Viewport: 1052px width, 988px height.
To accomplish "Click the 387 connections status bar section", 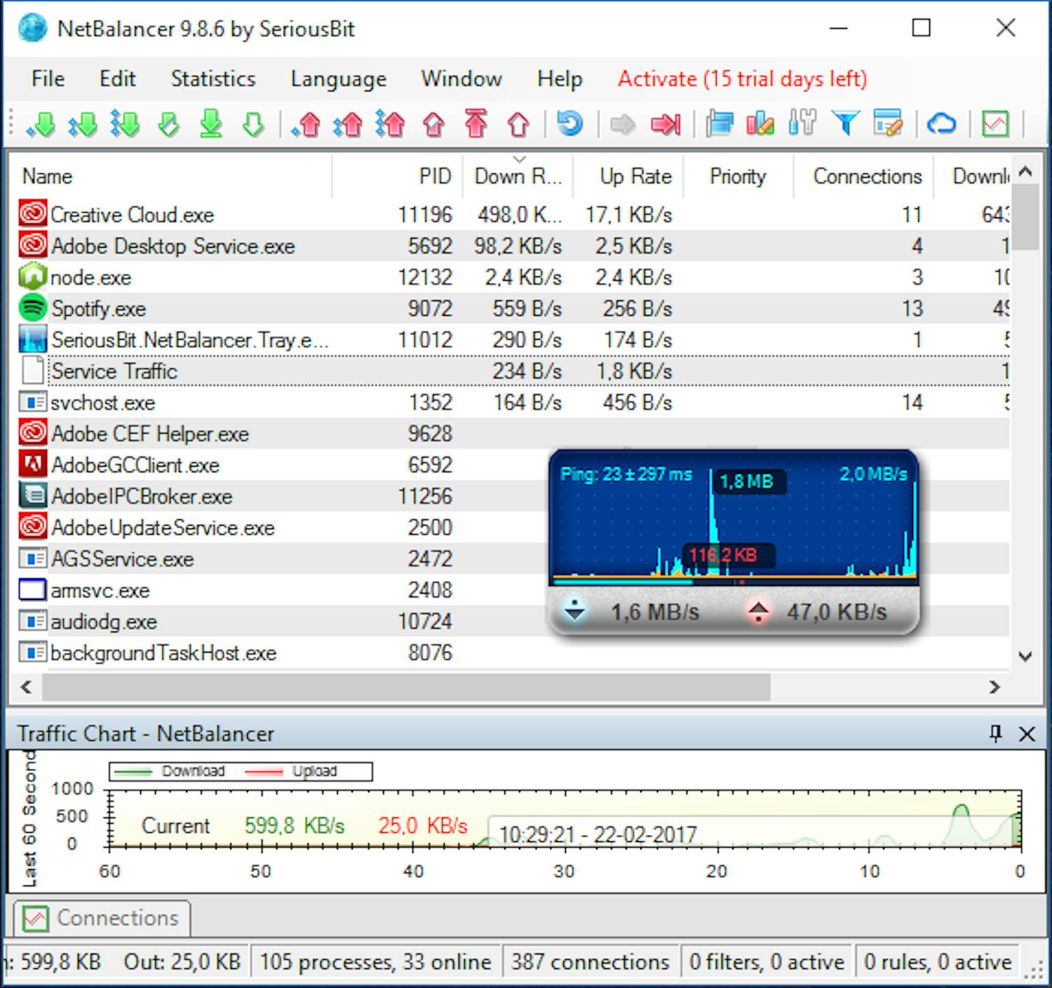I will 590,961.
